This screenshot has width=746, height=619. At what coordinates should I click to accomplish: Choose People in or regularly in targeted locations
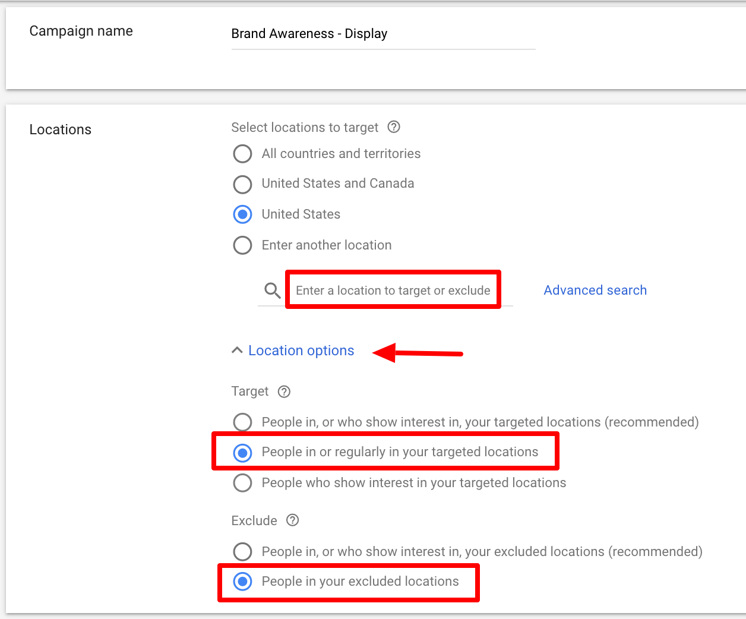(242, 453)
